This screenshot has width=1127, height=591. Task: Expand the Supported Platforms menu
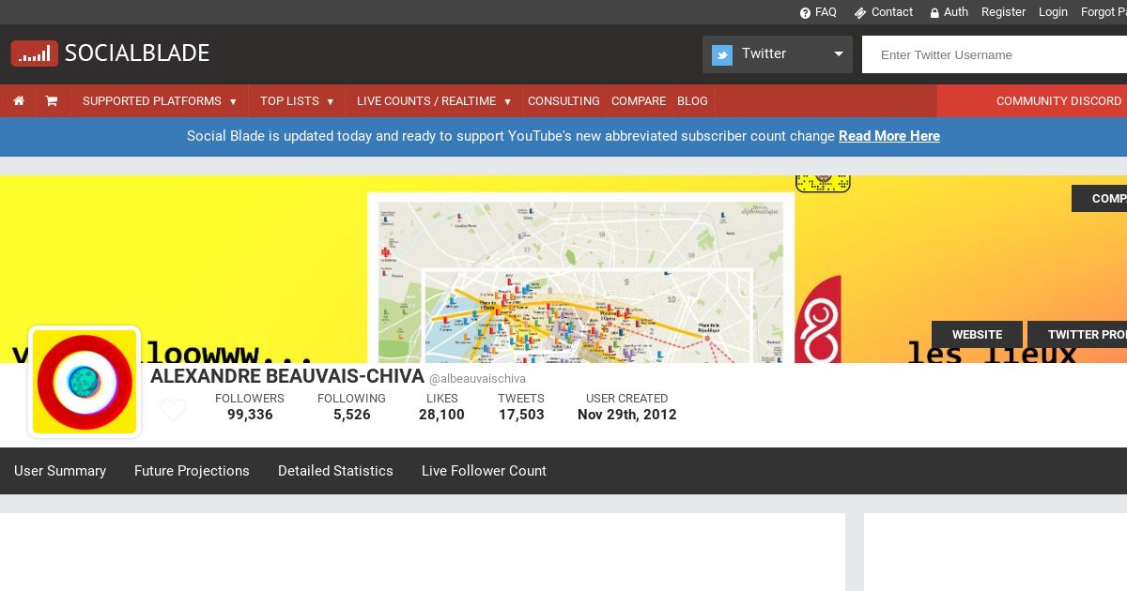point(159,101)
